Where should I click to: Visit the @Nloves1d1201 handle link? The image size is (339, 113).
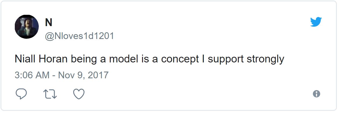[x=79, y=36]
